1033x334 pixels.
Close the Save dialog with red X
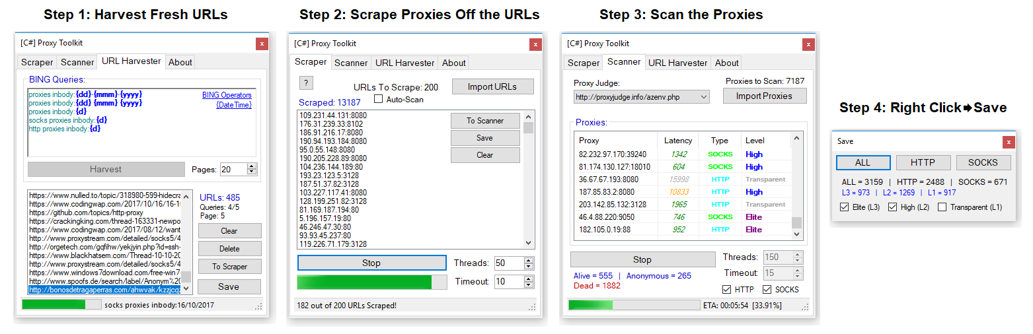coord(1008,142)
